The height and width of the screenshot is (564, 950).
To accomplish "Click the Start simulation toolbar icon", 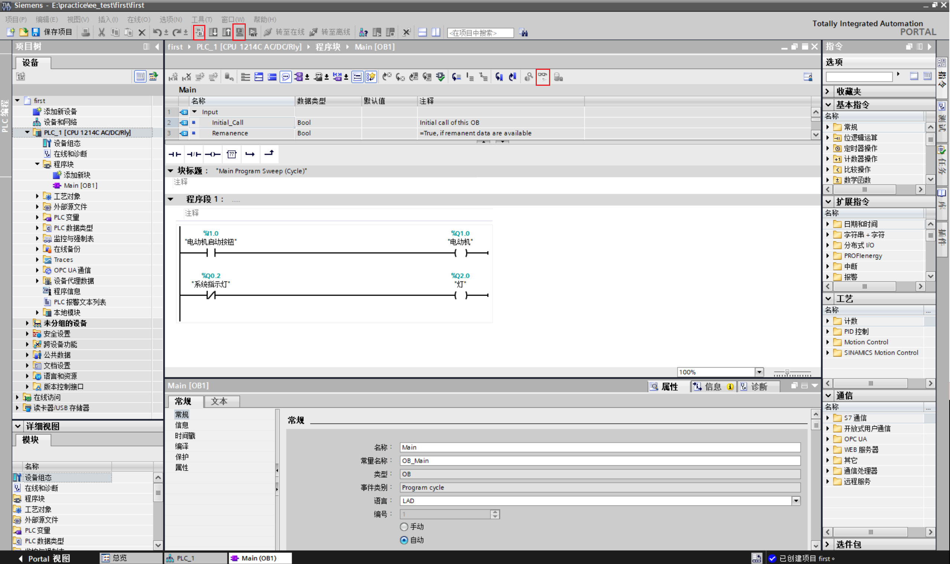I will (239, 32).
